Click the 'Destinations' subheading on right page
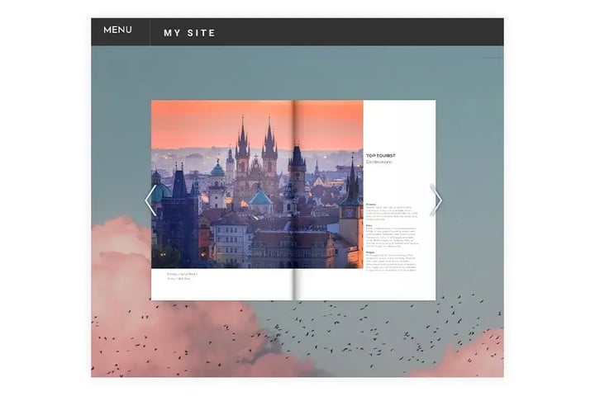The width and height of the screenshot is (595, 396). [x=378, y=162]
